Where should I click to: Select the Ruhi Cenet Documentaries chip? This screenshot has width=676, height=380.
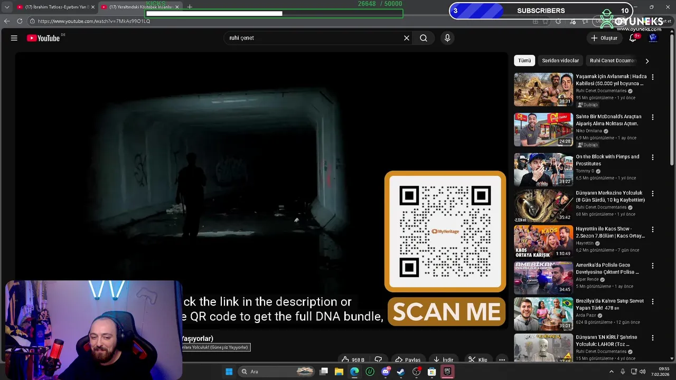(613, 61)
